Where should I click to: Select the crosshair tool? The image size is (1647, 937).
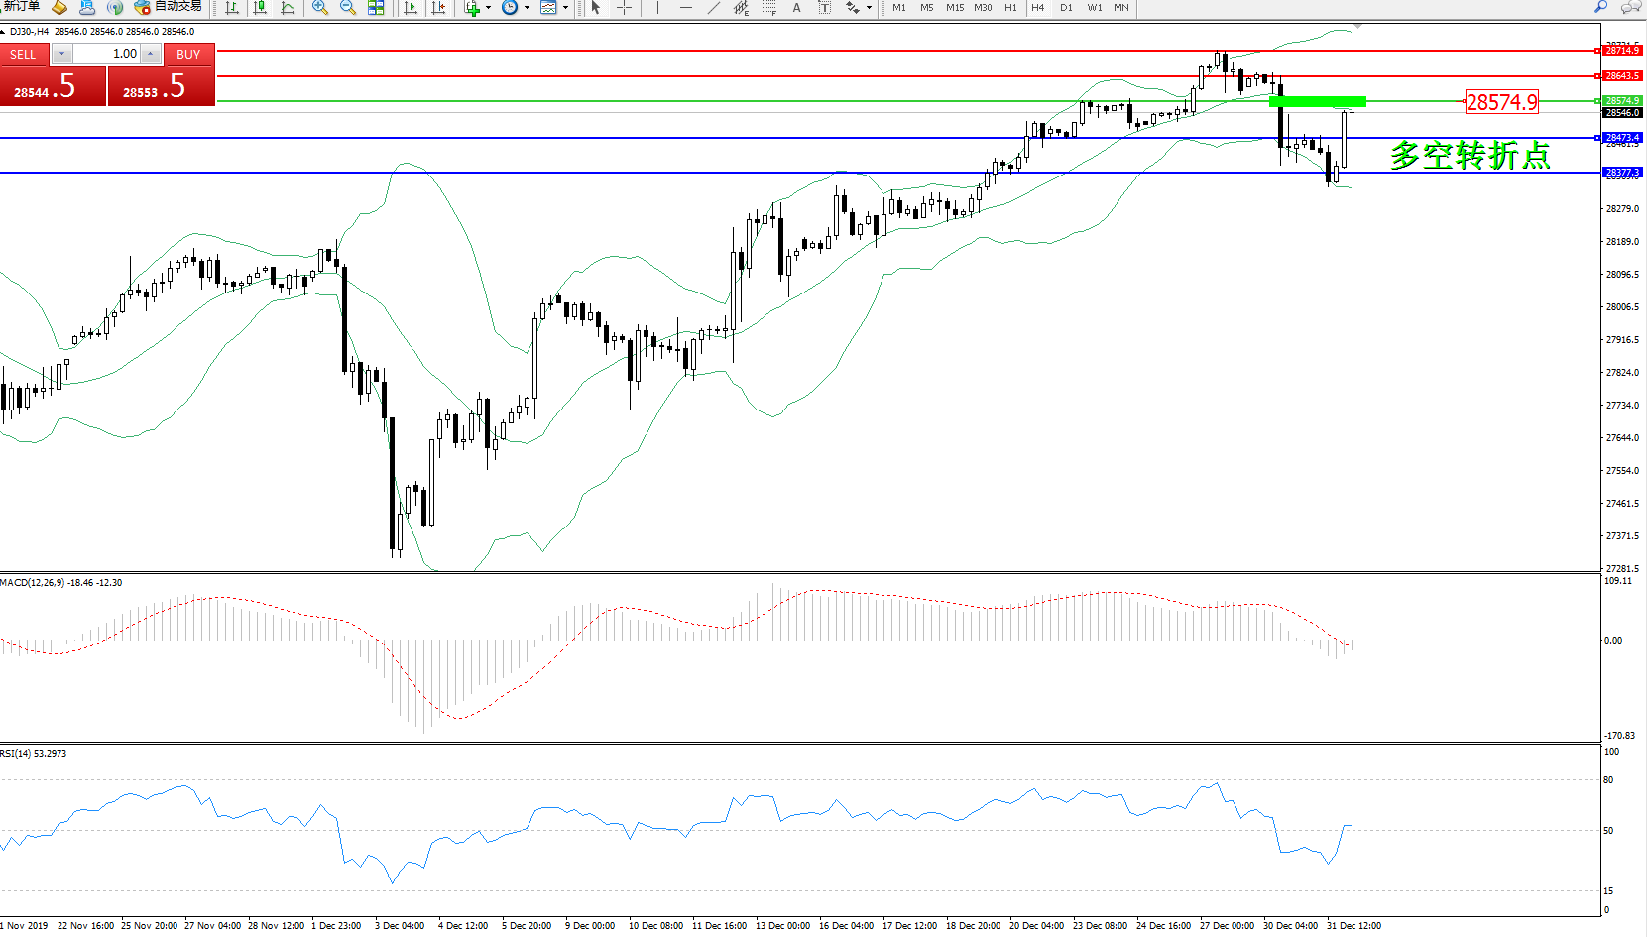pyautogui.click(x=624, y=8)
